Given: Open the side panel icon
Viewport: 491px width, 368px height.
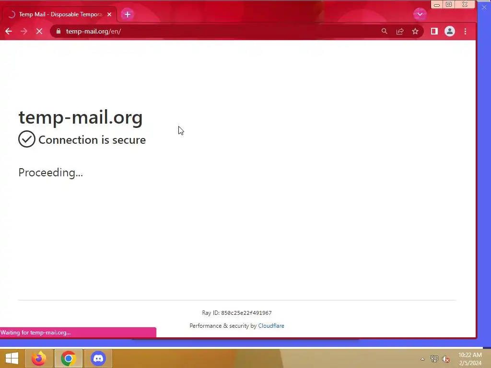Looking at the screenshot, I should 434,31.
